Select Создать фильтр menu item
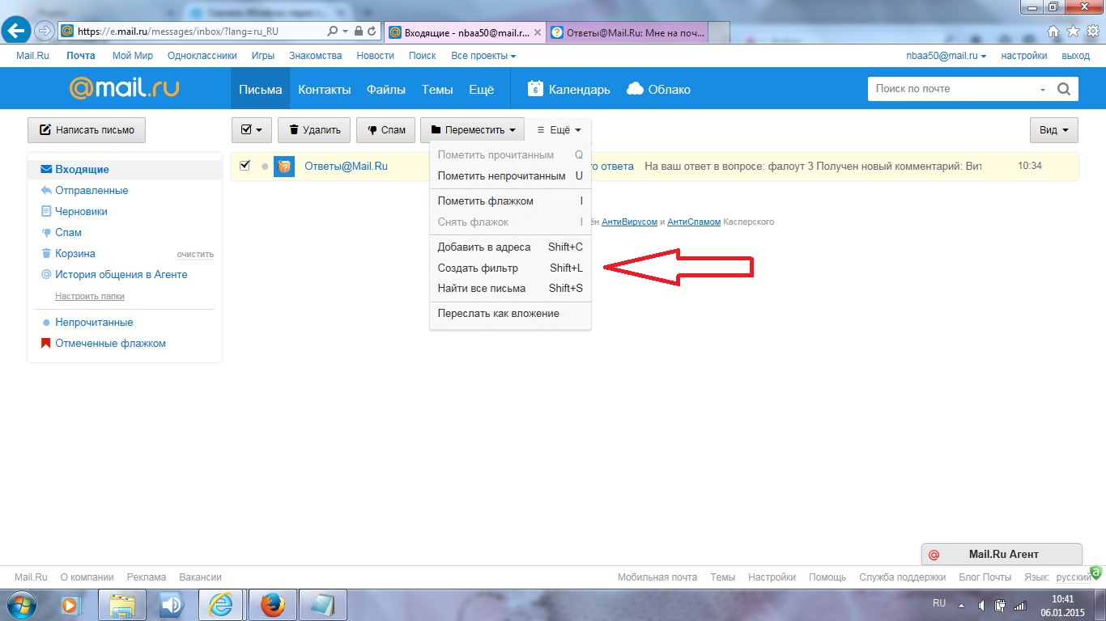The height and width of the screenshot is (621, 1106). pyautogui.click(x=510, y=268)
